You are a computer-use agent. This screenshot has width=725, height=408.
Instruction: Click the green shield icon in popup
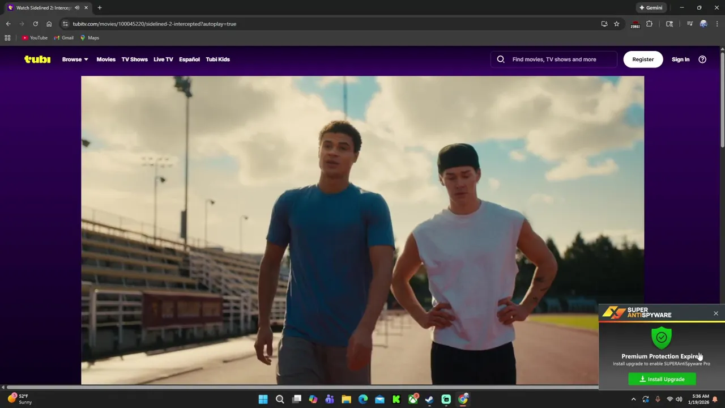point(662,338)
